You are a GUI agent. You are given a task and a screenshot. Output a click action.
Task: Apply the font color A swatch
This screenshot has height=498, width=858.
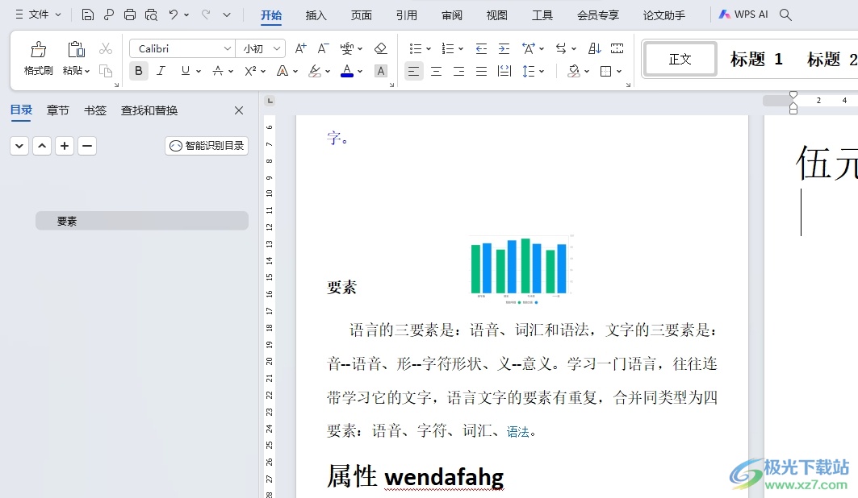[x=347, y=71]
